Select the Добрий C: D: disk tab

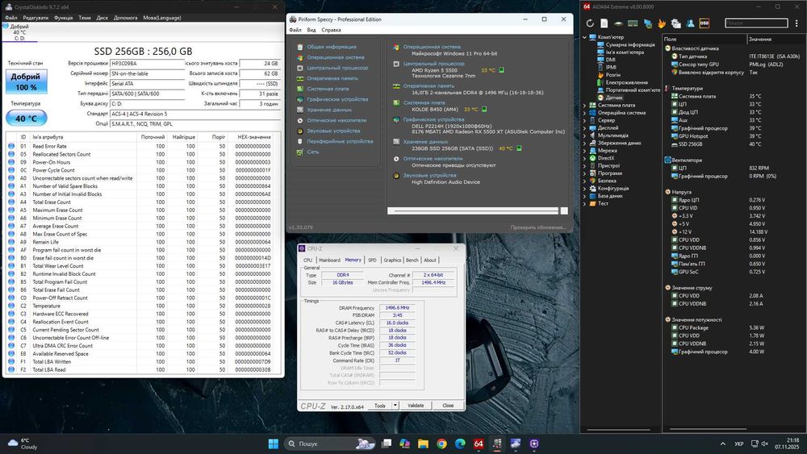point(19,32)
